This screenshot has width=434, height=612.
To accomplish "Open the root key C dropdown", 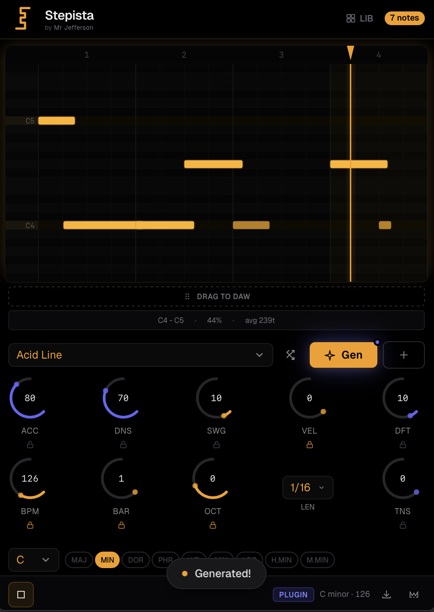I will coord(34,560).
